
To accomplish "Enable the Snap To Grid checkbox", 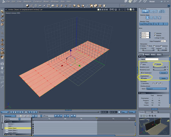I will pyautogui.click(x=155, y=38).
